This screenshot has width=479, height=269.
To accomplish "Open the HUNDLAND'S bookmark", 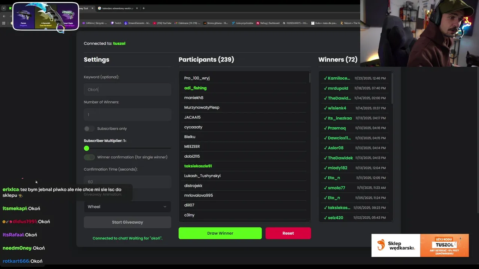I will tap(295, 23).
